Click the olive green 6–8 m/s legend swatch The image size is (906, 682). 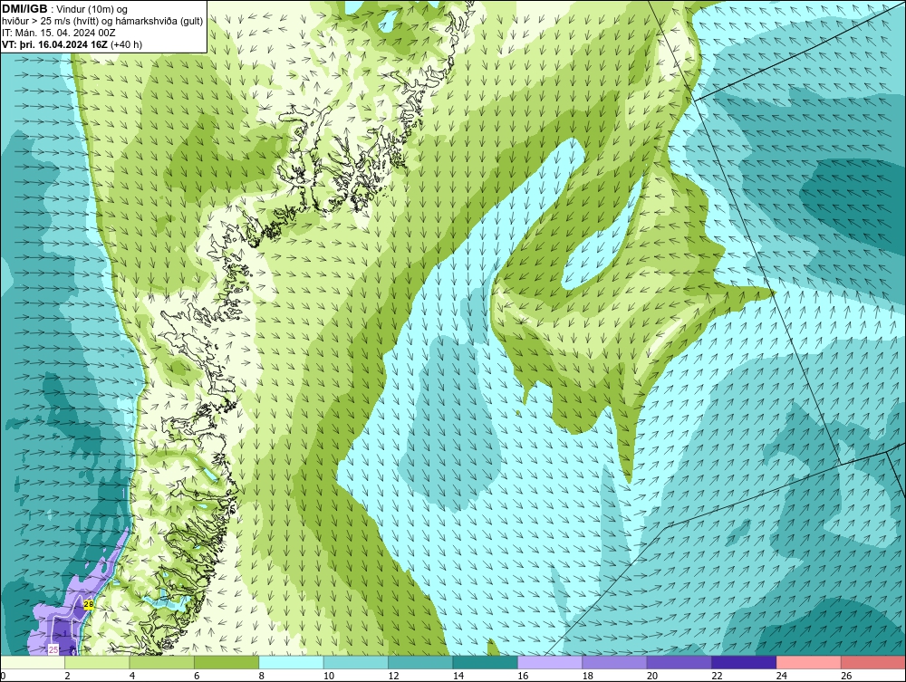(x=226, y=662)
